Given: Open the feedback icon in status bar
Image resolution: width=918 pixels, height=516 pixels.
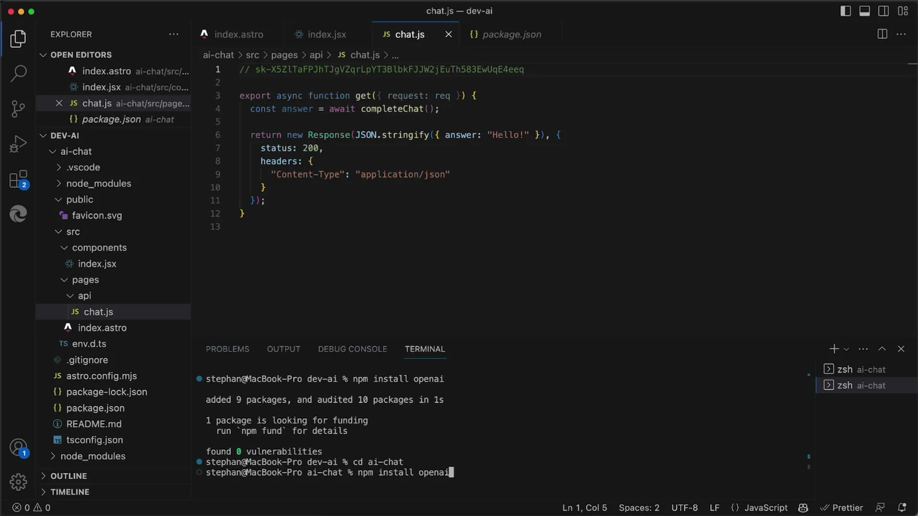Looking at the screenshot, I should point(880,508).
